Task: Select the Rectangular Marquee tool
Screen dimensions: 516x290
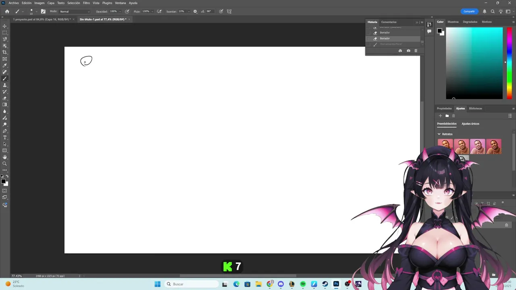Action: tap(5, 33)
